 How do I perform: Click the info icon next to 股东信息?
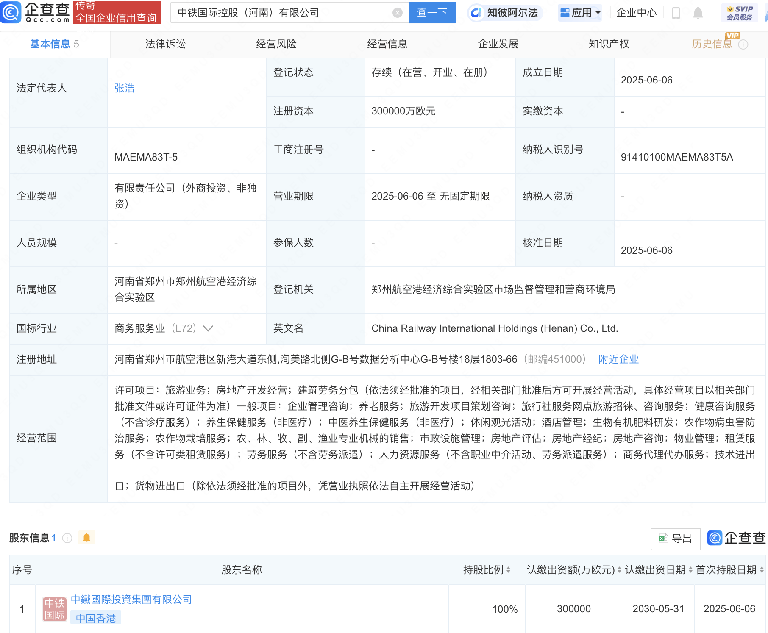click(x=67, y=538)
